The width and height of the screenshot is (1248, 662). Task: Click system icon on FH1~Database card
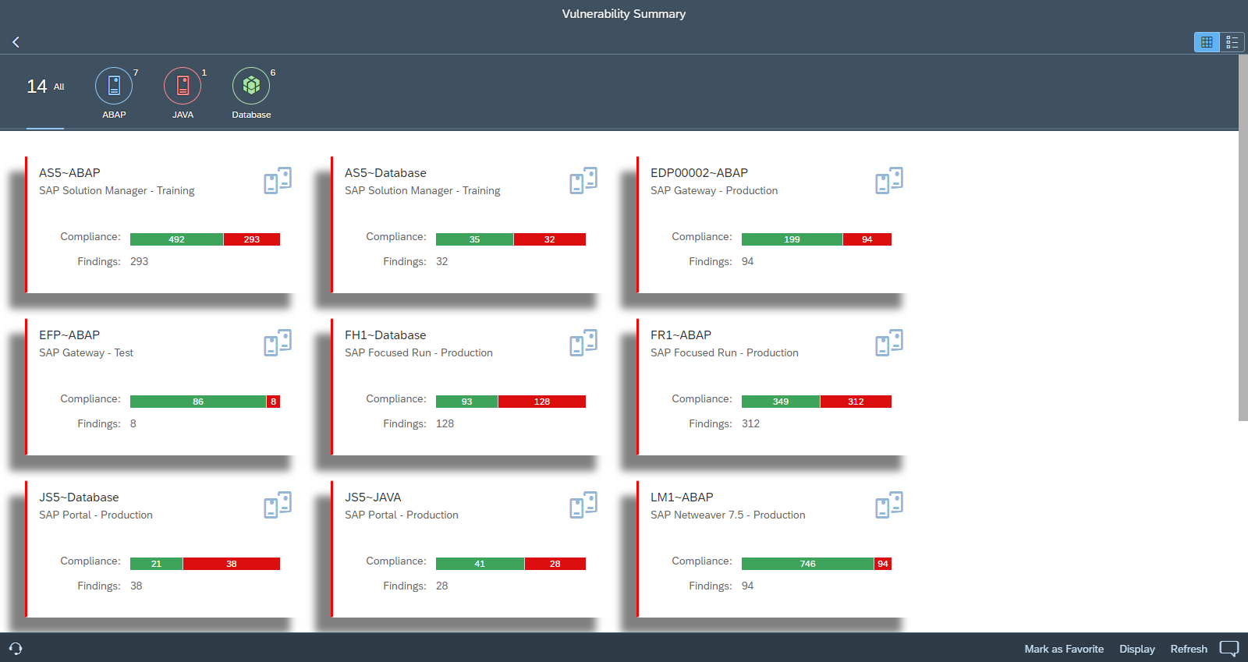(x=583, y=342)
